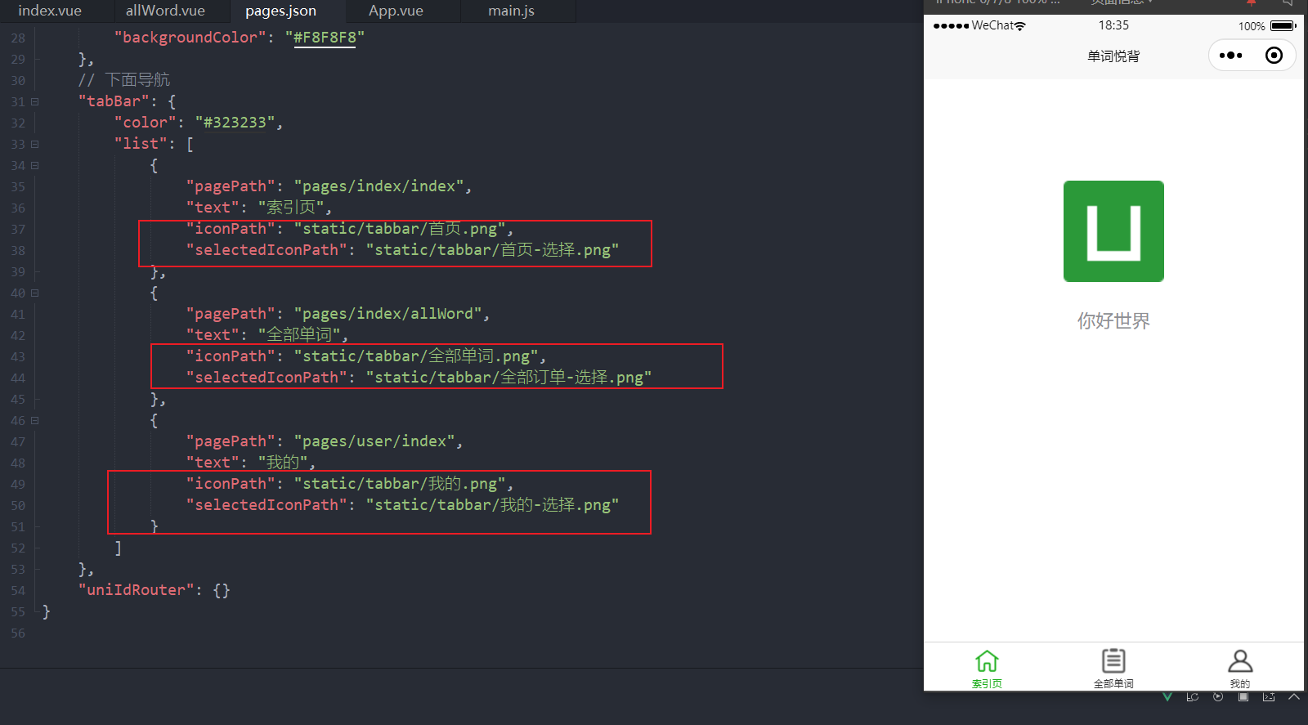Click the 你好世界 text in the simulator
Viewport: 1308px width, 725px height.
(1113, 321)
